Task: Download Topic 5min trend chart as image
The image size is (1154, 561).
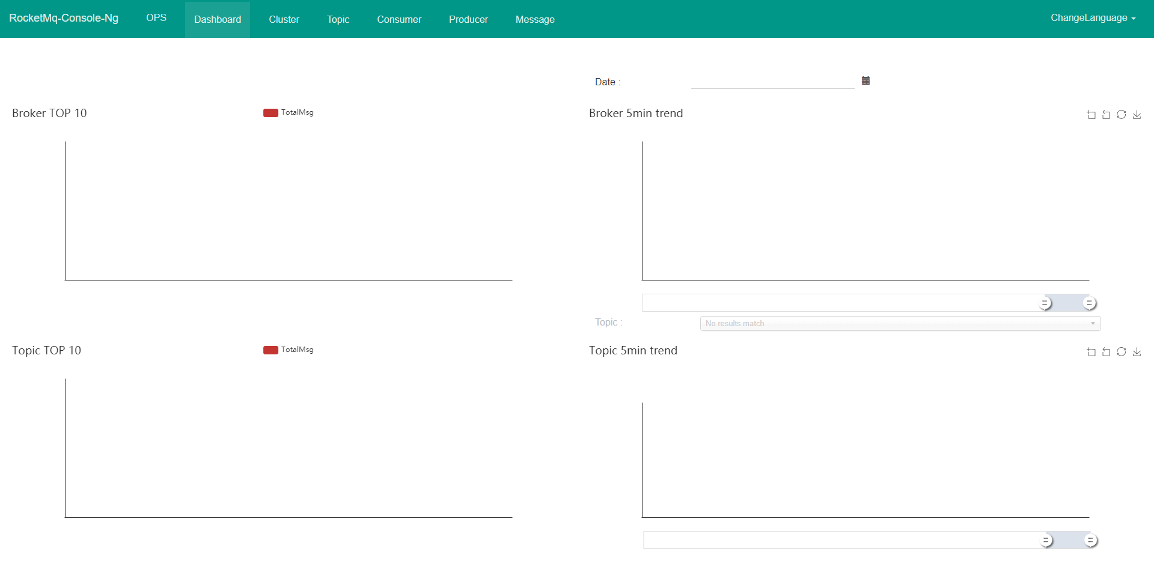Action: coord(1137,352)
